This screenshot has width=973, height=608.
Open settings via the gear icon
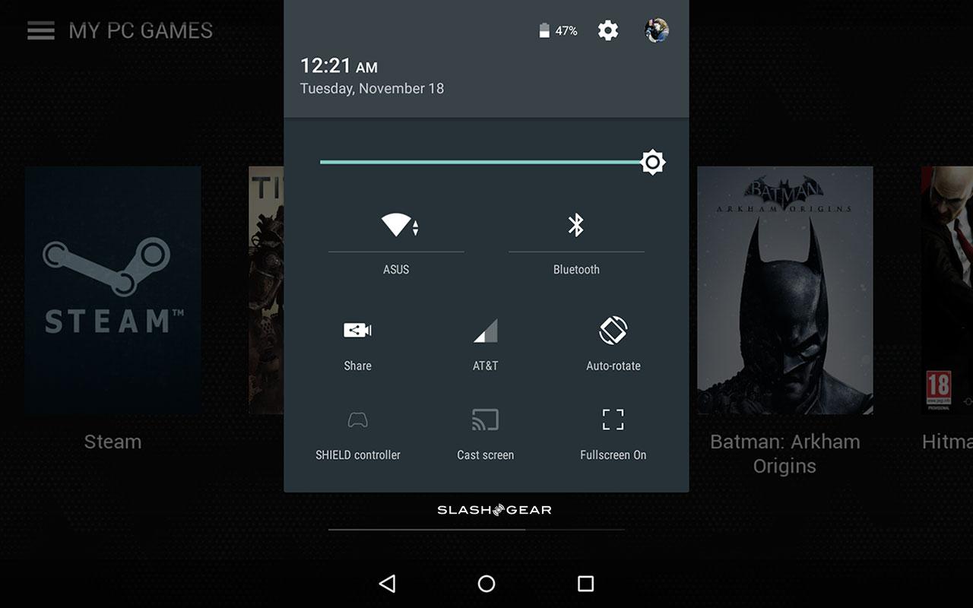(608, 30)
